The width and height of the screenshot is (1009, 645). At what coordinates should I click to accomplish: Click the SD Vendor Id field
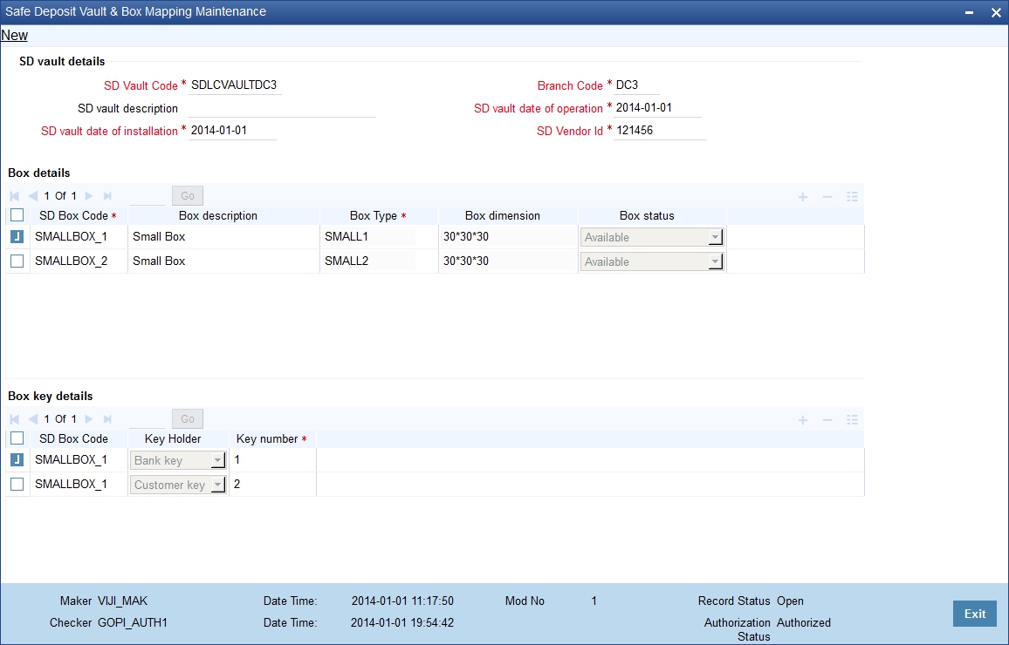(660, 131)
